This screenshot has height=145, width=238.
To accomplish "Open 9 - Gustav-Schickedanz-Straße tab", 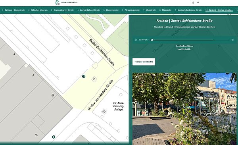I will click(x=188, y=10).
